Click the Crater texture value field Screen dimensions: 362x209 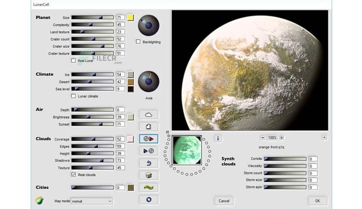(x=120, y=53)
